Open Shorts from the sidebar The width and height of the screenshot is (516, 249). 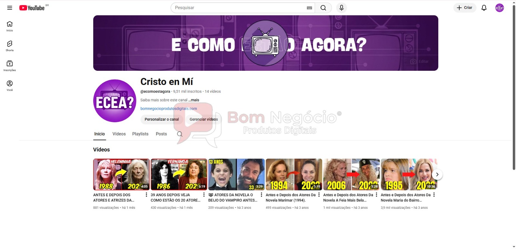tap(10, 46)
